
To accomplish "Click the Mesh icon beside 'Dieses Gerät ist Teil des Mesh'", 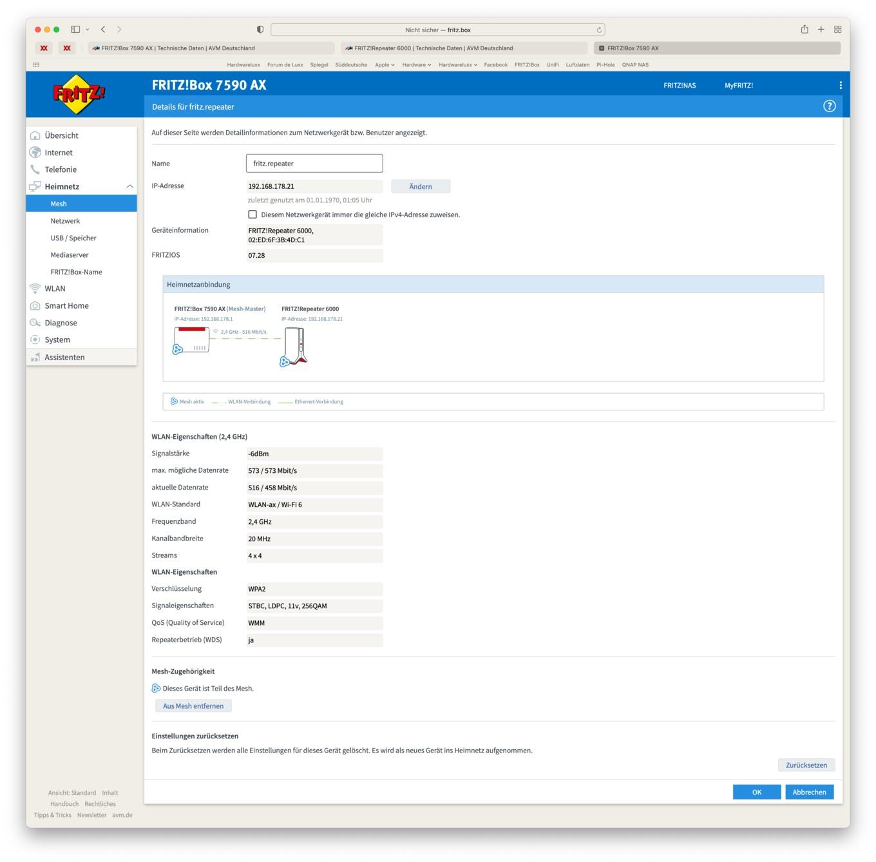I will click(x=156, y=688).
